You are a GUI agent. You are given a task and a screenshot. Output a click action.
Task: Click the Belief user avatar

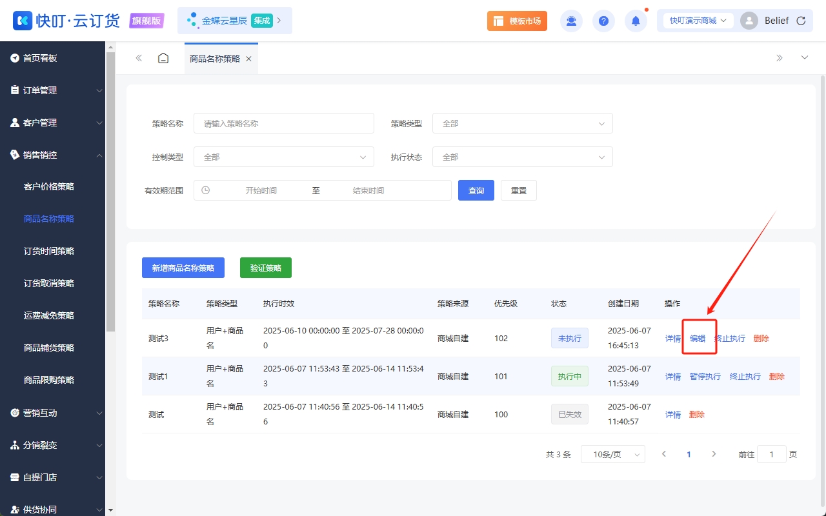[749, 21]
